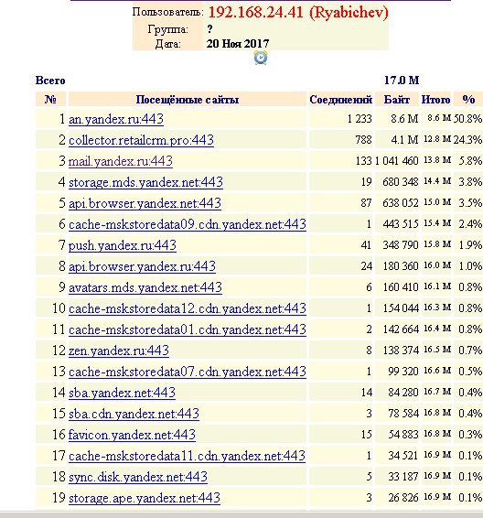483x518 pixels.
Task: Open favicon.yandex.net:443 link
Action: 132,435
